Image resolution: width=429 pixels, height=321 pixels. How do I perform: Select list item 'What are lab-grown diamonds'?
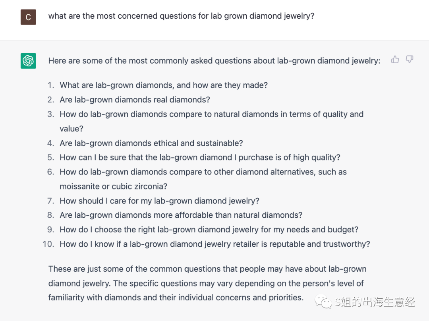[x=163, y=85]
